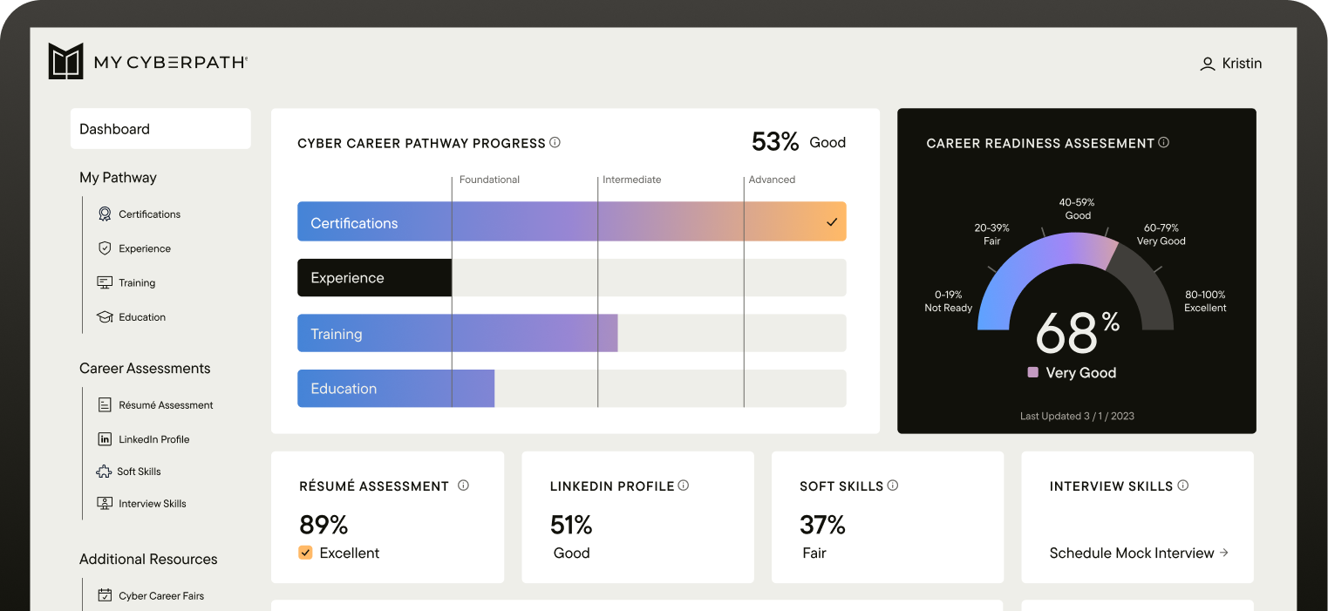Open the Career Readiness Assessment info icon
This screenshot has width=1328, height=611.
point(1163,142)
